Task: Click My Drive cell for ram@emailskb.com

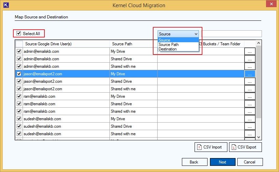Action: point(133,96)
